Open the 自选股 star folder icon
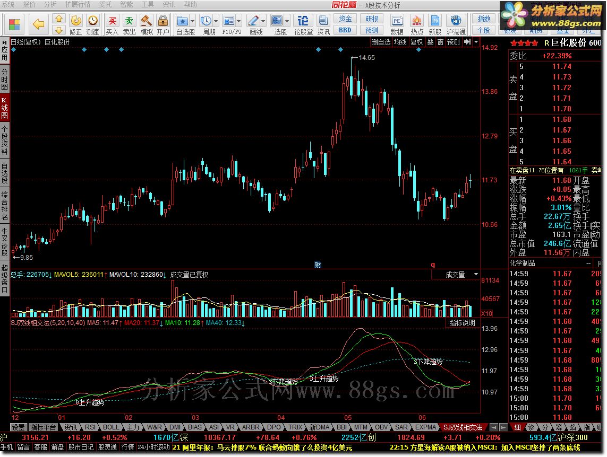 tap(182, 21)
